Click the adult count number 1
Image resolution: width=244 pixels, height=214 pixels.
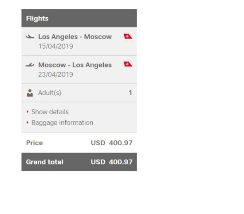point(130,93)
